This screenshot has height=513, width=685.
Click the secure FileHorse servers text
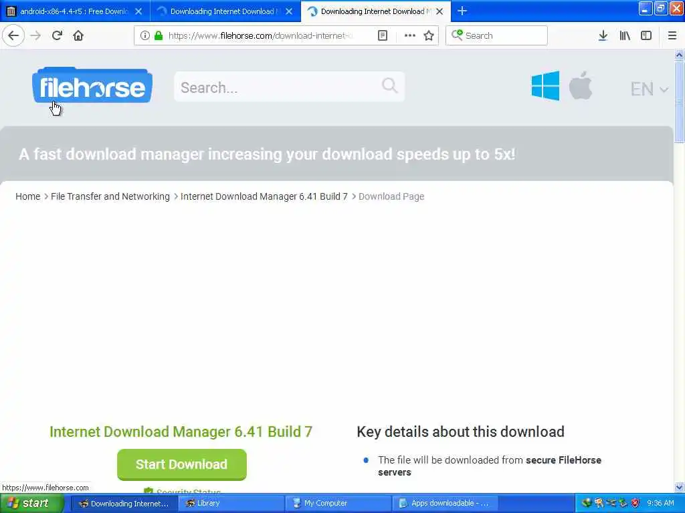489,466
